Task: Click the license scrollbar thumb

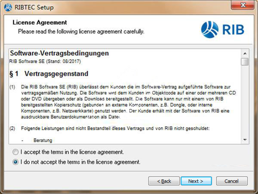Action: pos(245,62)
